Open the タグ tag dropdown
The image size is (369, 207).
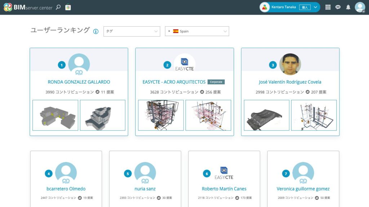point(132,31)
